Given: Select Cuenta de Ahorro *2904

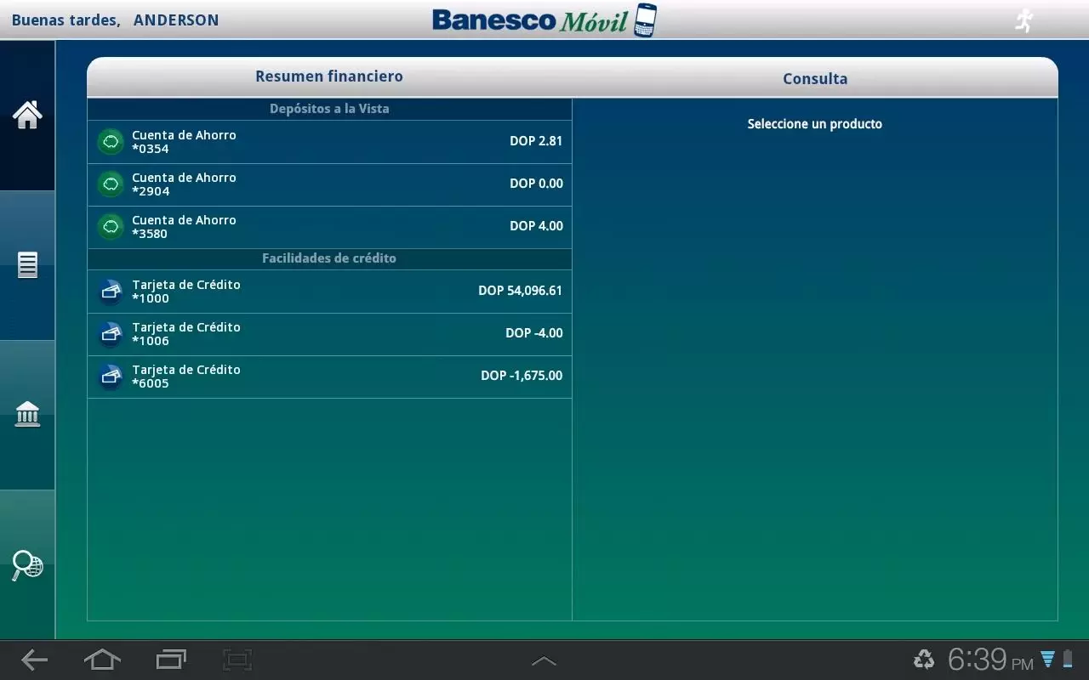Looking at the screenshot, I should (329, 184).
